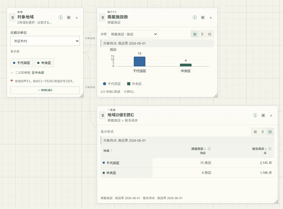Switch 掲載施設数 card to dot view

tap(202, 34)
